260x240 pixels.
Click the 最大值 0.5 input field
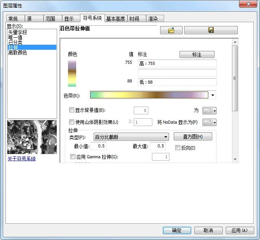click(158, 146)
